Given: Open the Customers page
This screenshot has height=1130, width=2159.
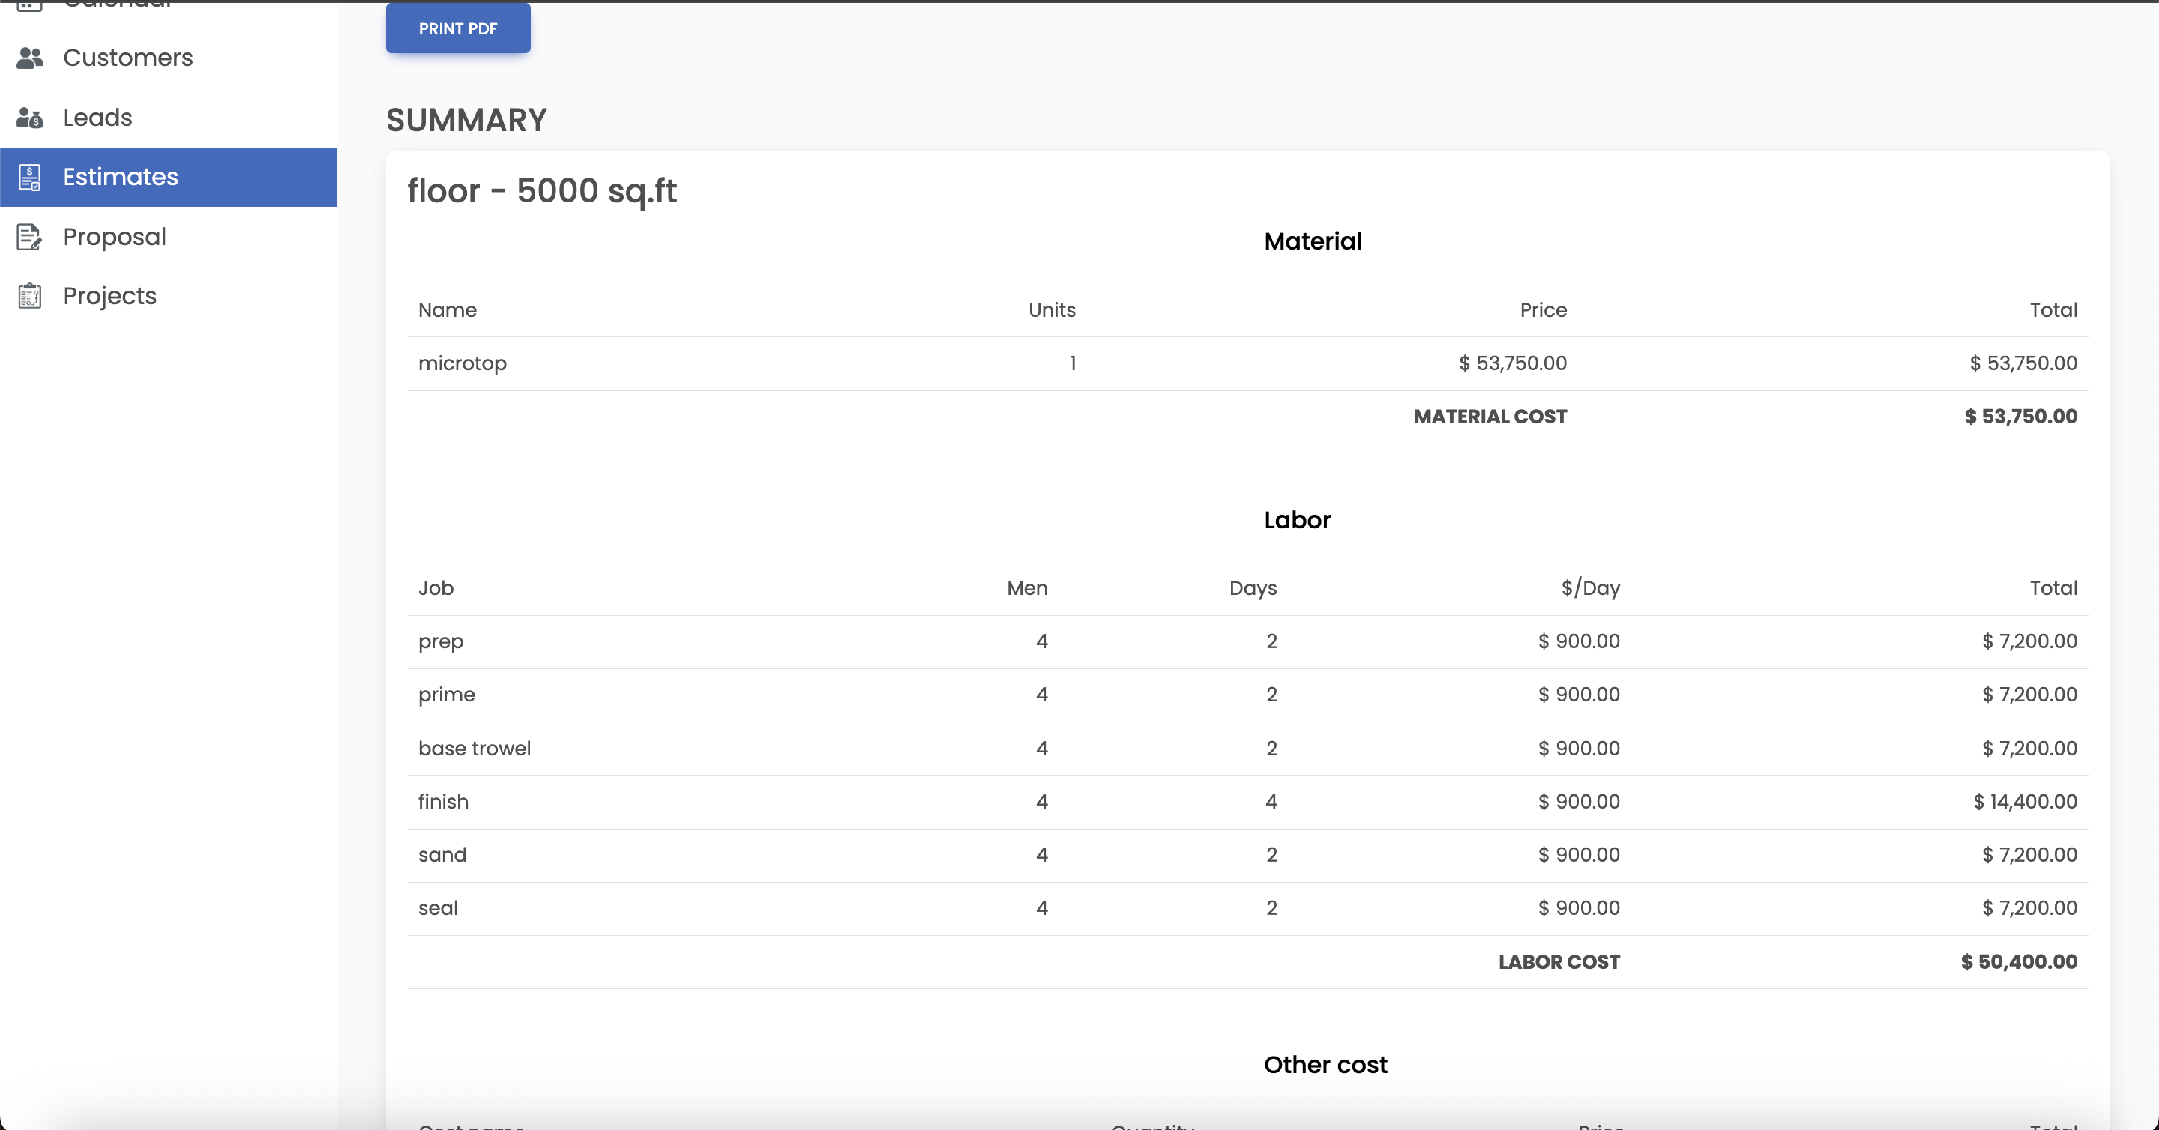Looking at the screenshot, I should 127,57.
